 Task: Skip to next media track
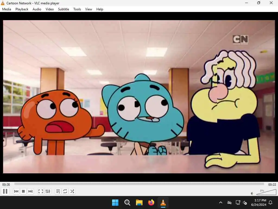pos(30,191)
